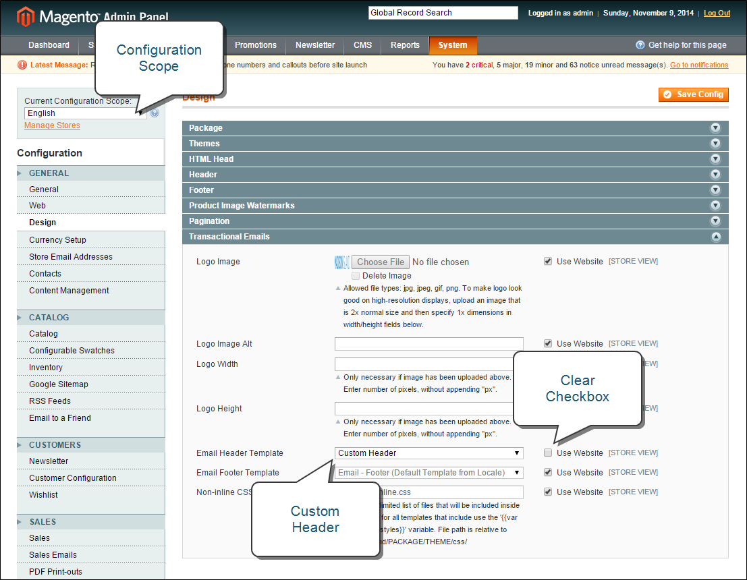The height and width of the screenshot is (580, 747).
Task: Open the Reports menu
Action: click(405, 45)
